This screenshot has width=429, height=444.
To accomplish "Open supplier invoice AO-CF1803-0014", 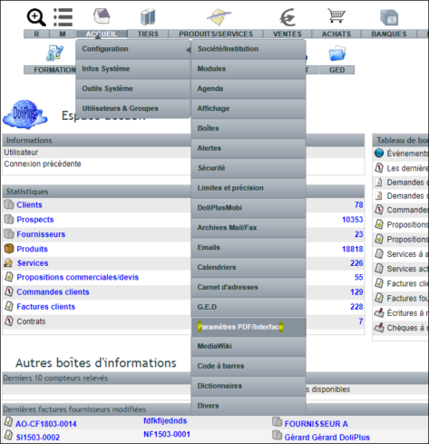I will [46, 424].
